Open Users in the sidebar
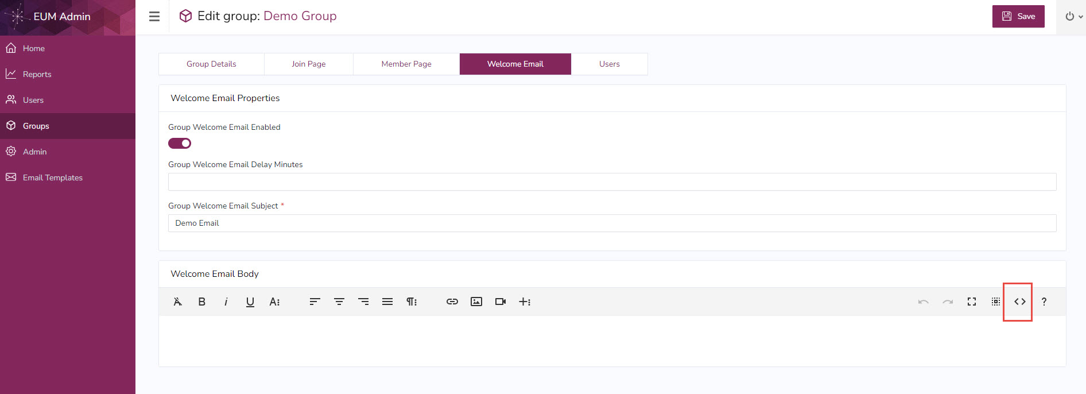Image resolution: width=1086 pixels, height=394 pixels. click(x=68, y=100)
